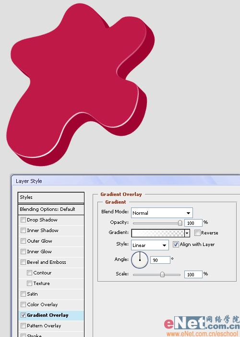Screen dimensions: 240x337
Task: Enable the Drop Shadow checkbox
Action: (23, 220)
